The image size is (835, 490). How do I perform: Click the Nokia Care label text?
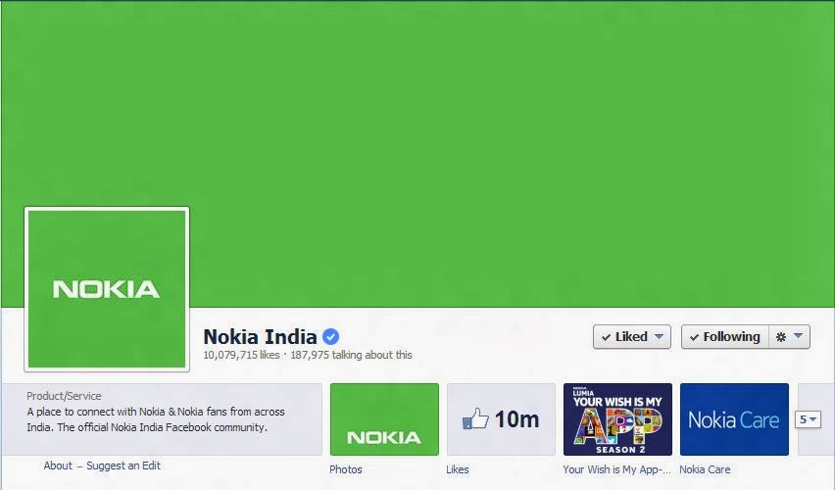tap(705, 469)
